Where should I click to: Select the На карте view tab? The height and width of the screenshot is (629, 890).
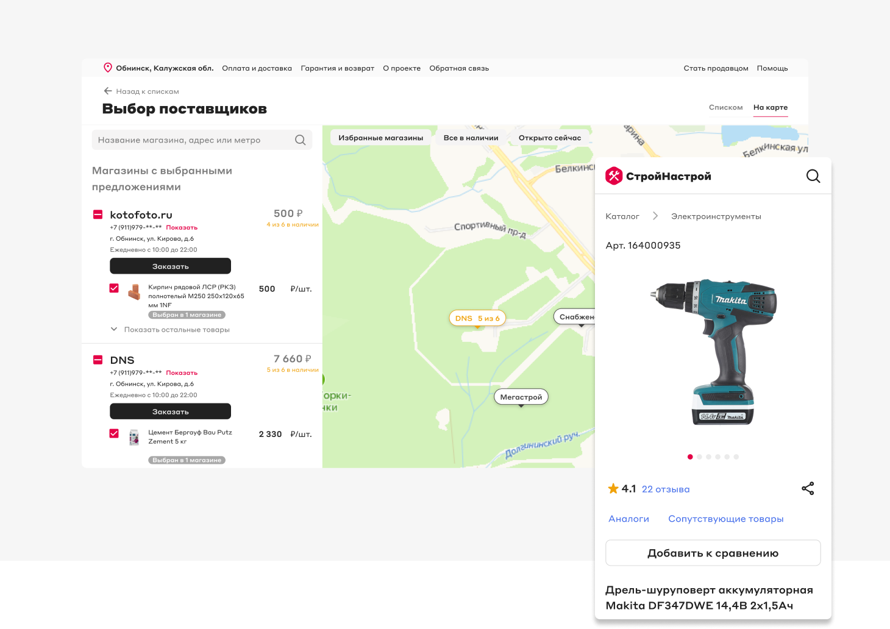771,107
